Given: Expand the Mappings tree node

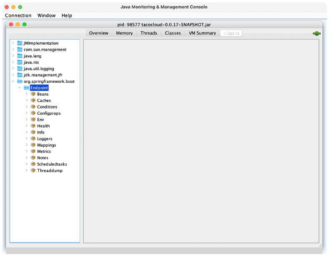Looking at the screenshot, I should point(27,145).
